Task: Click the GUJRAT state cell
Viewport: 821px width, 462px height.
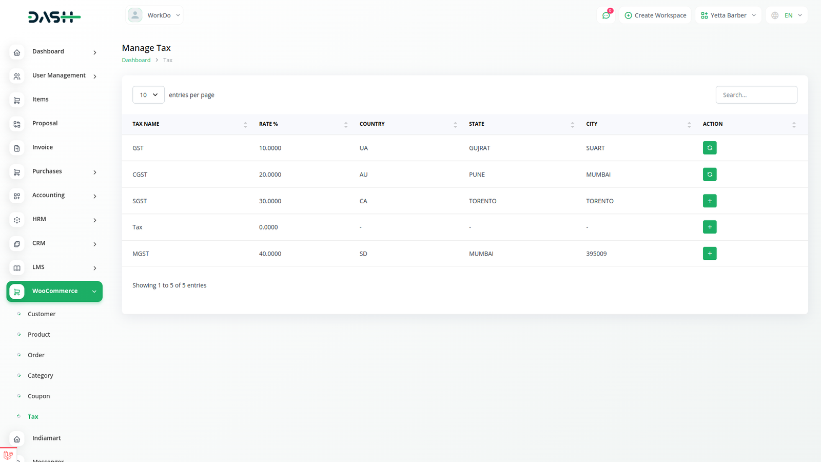Action: pyautogui.click(x=480, y=148)
